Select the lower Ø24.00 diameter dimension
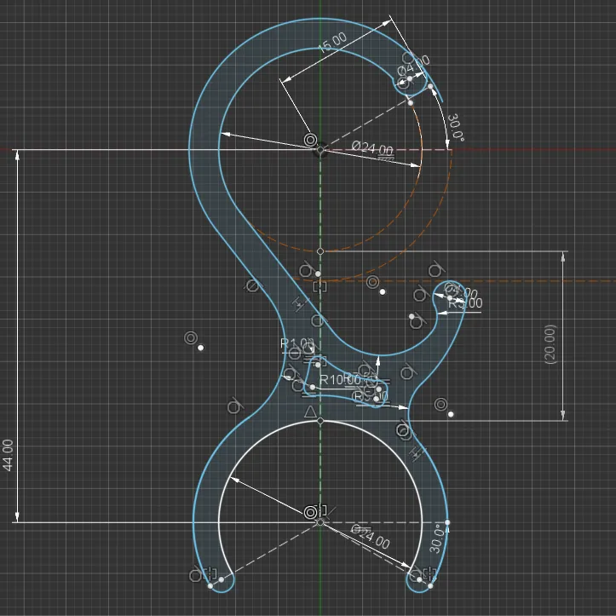This screenshot has height=616, width=616. (371, 538)
